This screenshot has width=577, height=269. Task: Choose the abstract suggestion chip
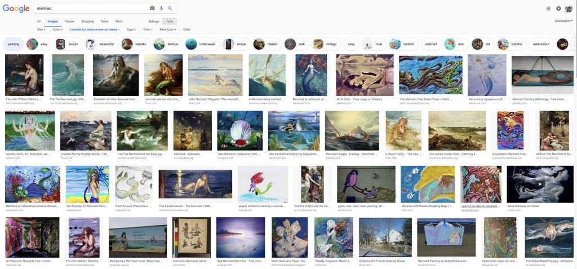click(x=431, y=44)
